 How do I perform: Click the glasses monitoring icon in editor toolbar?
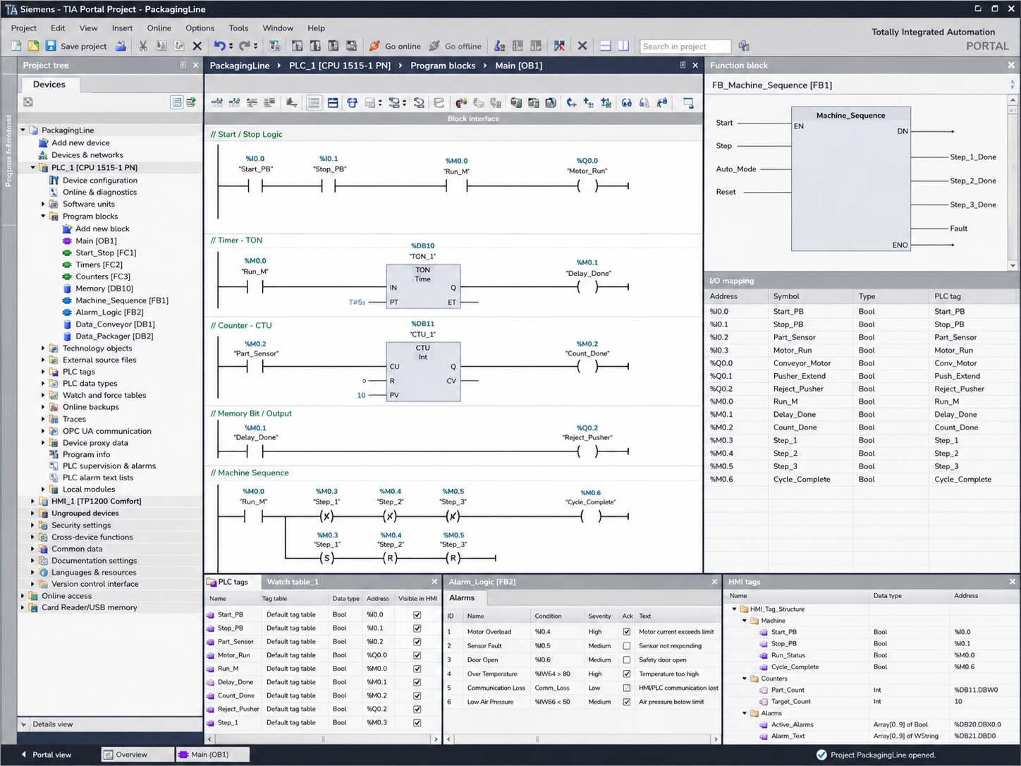coord(626,103)
